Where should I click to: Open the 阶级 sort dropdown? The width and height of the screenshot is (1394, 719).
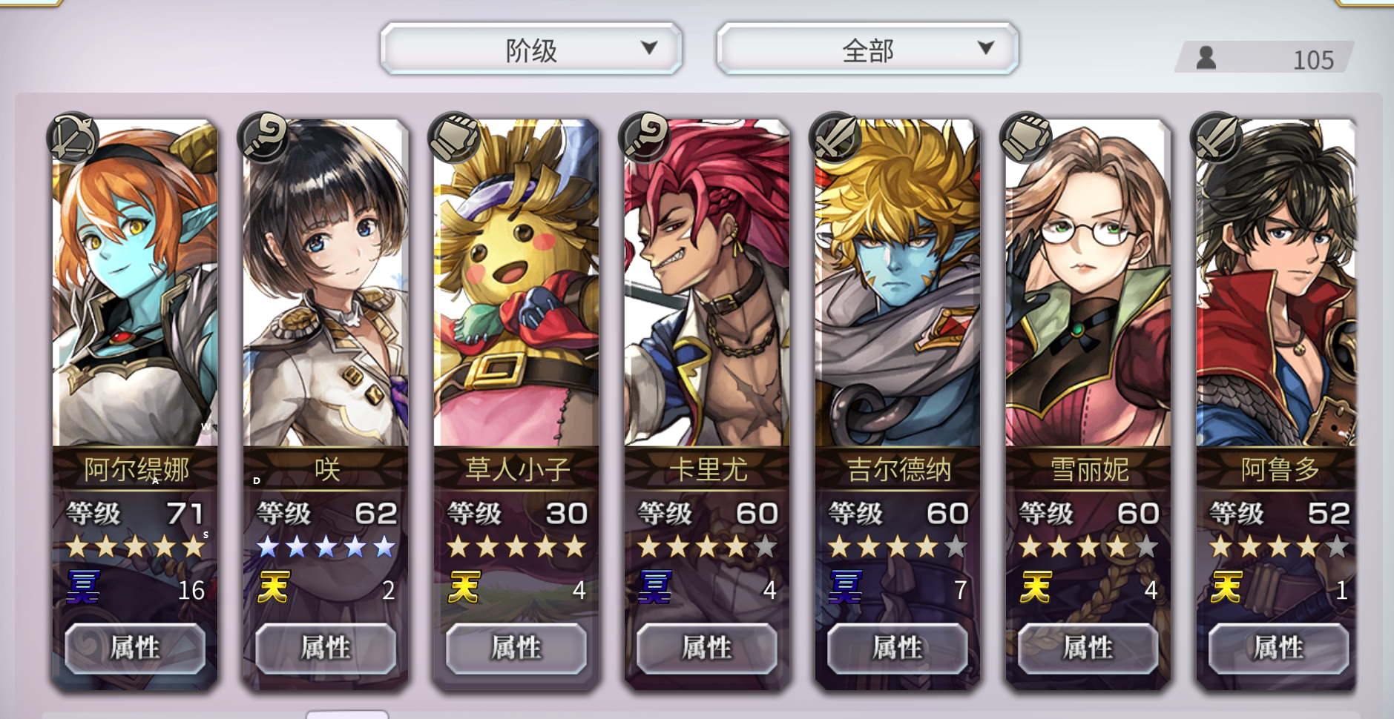pyautogui.click(x=531, y=49)
